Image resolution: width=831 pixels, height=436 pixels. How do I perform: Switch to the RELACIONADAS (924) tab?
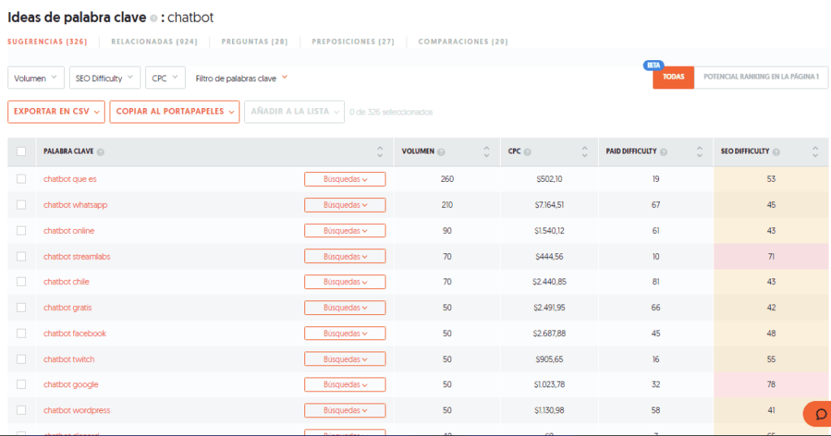pyautogui.click(x=154, y=41)
